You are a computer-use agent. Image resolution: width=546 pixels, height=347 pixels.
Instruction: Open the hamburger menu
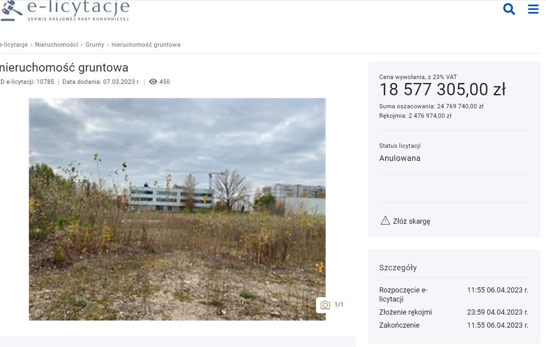pos(533,9)
